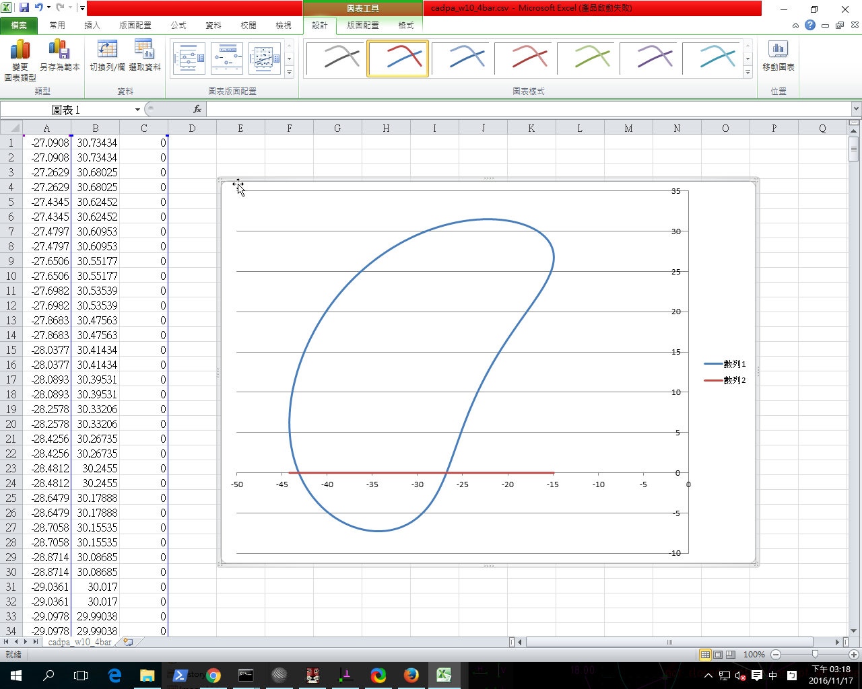Switch to Page Break Preview view
Viewport: 862px width, 689px height.
tap(731, 655)
